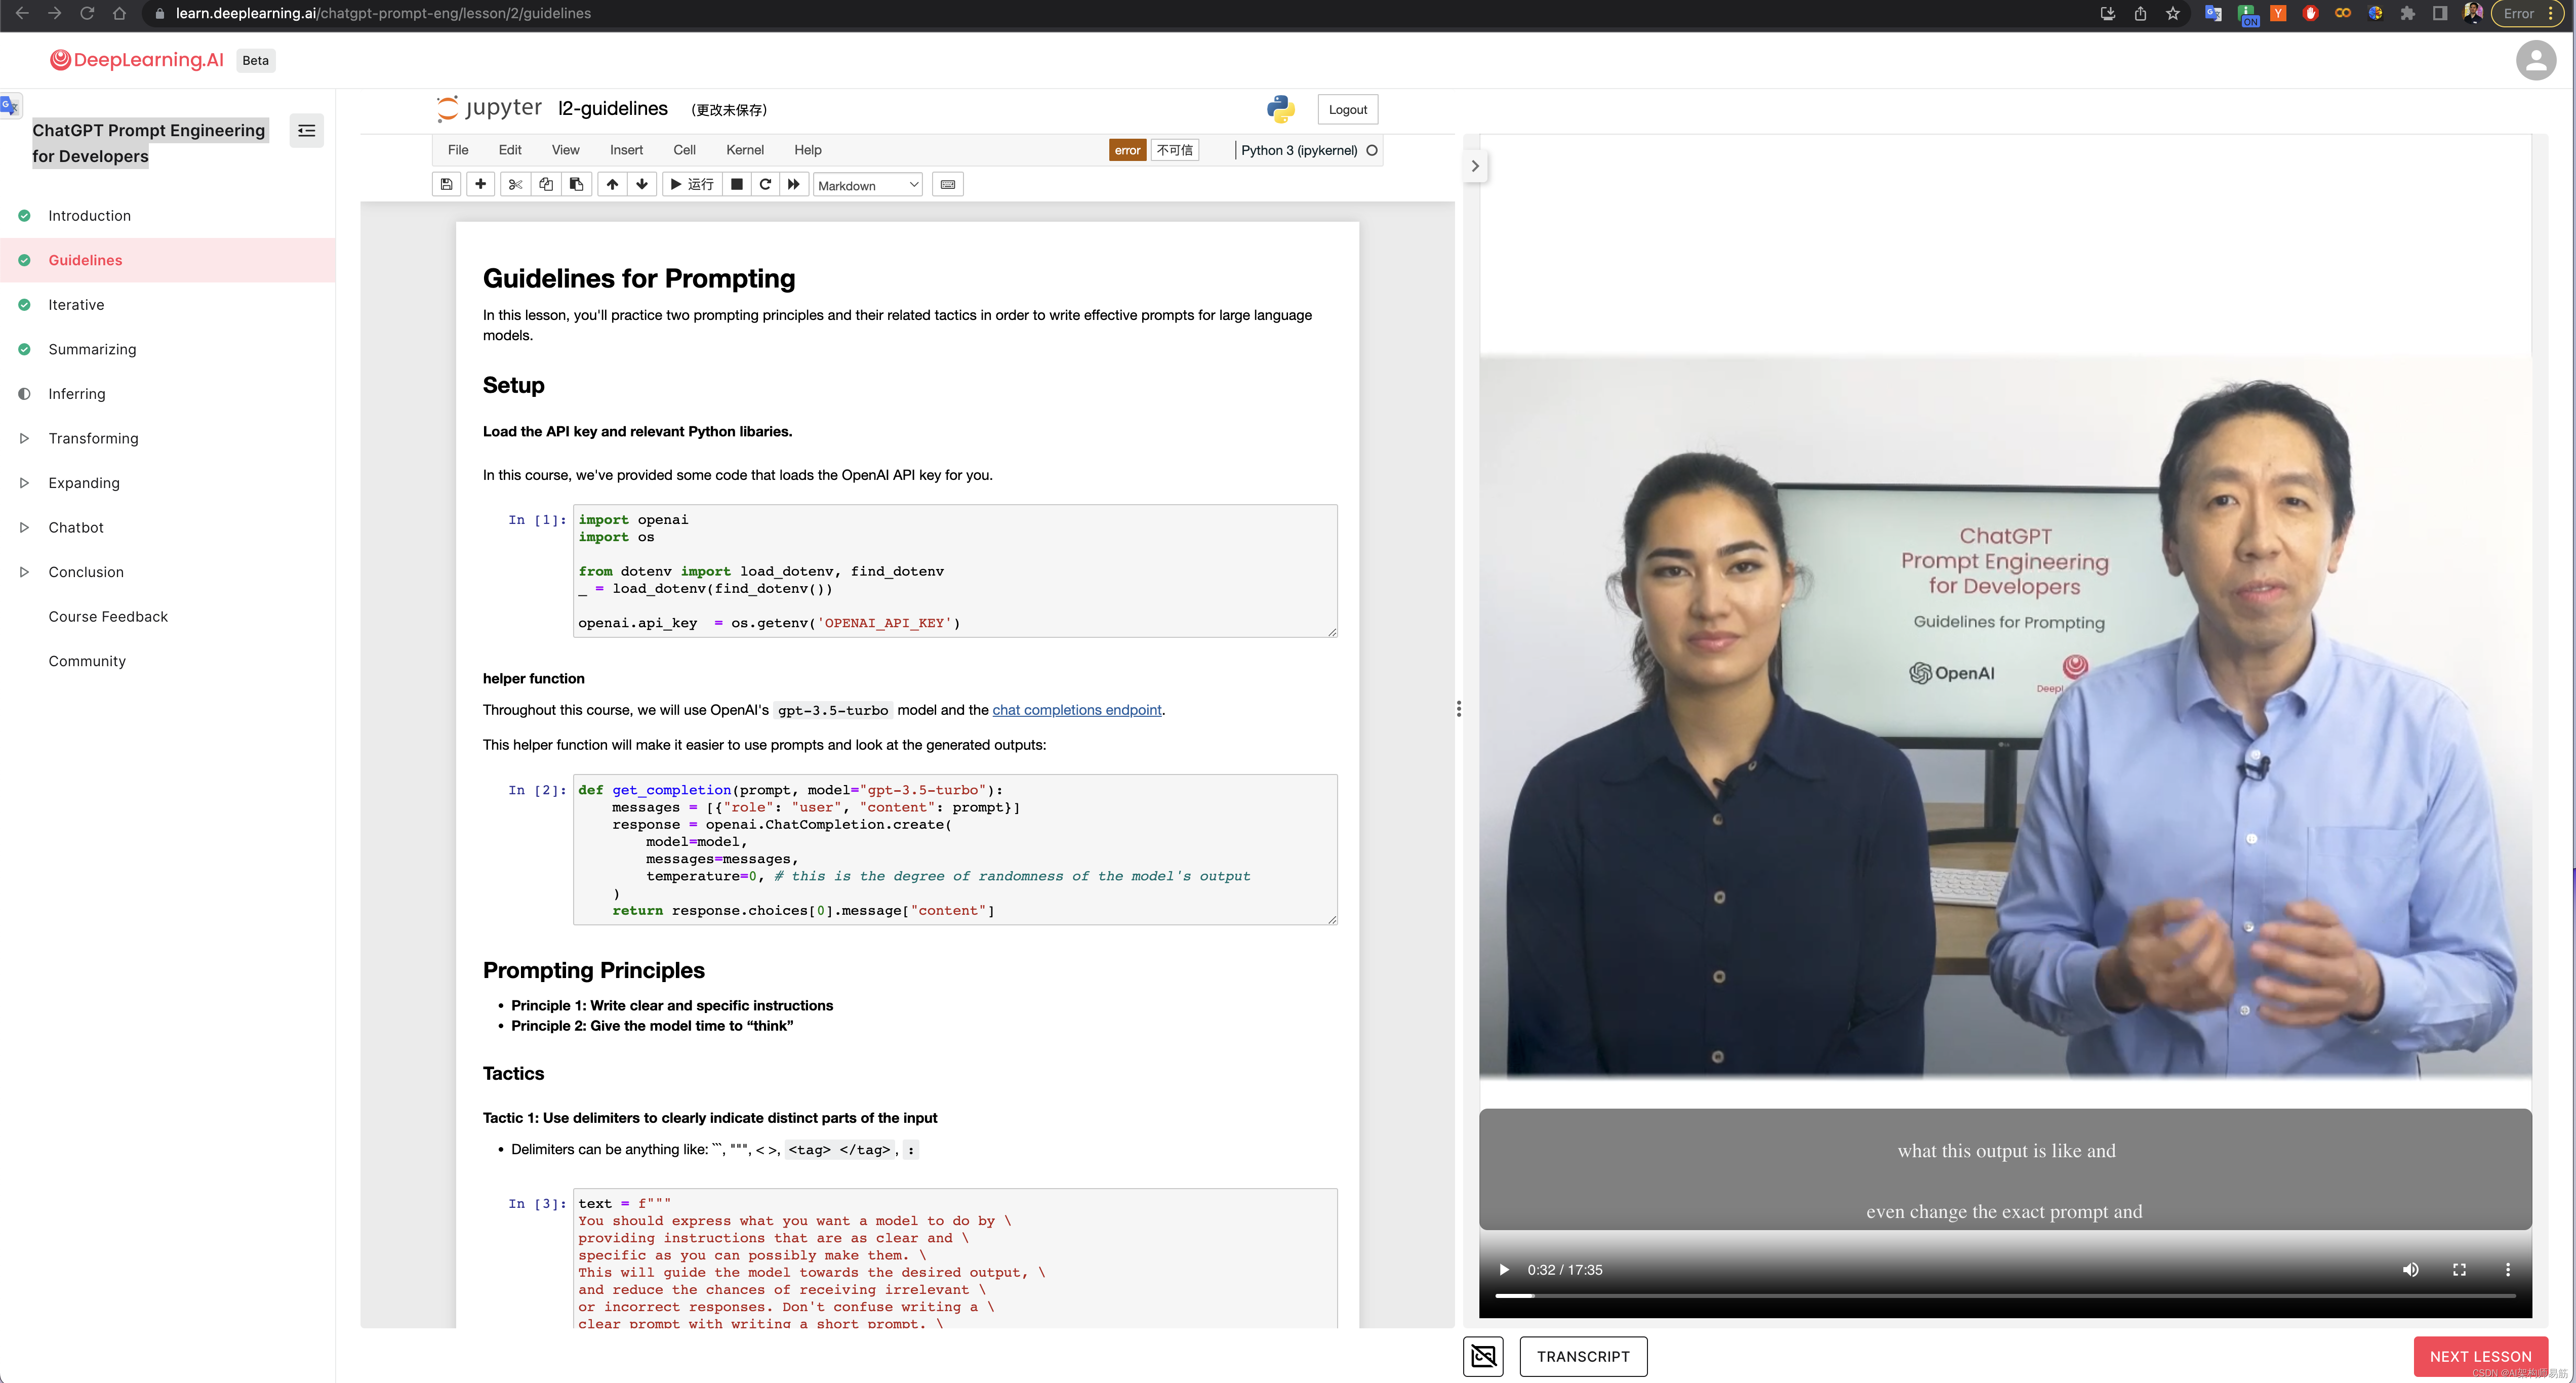Screen dimensions: 2576x1383
Task: Insert a cell below with the plus icon
Action: pyautogui.click(x=480, y=184)
